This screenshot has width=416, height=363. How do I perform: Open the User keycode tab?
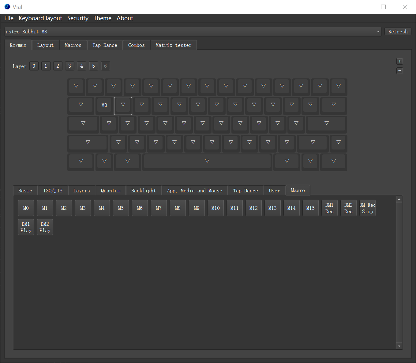(275, 191)
